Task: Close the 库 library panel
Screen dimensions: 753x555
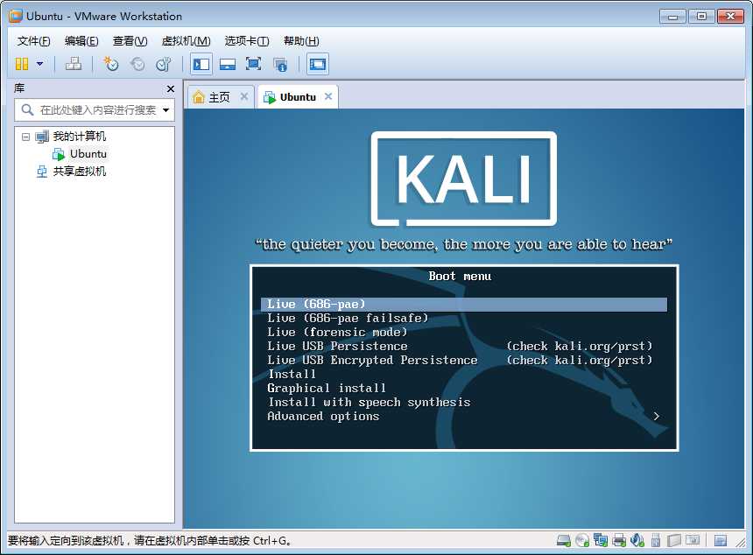Action: click(171, 88)
